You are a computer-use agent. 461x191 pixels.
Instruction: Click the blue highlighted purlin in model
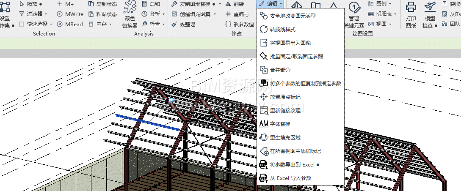tap(148, 122)
